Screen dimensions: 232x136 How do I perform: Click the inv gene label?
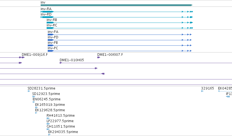pos(43,2)
